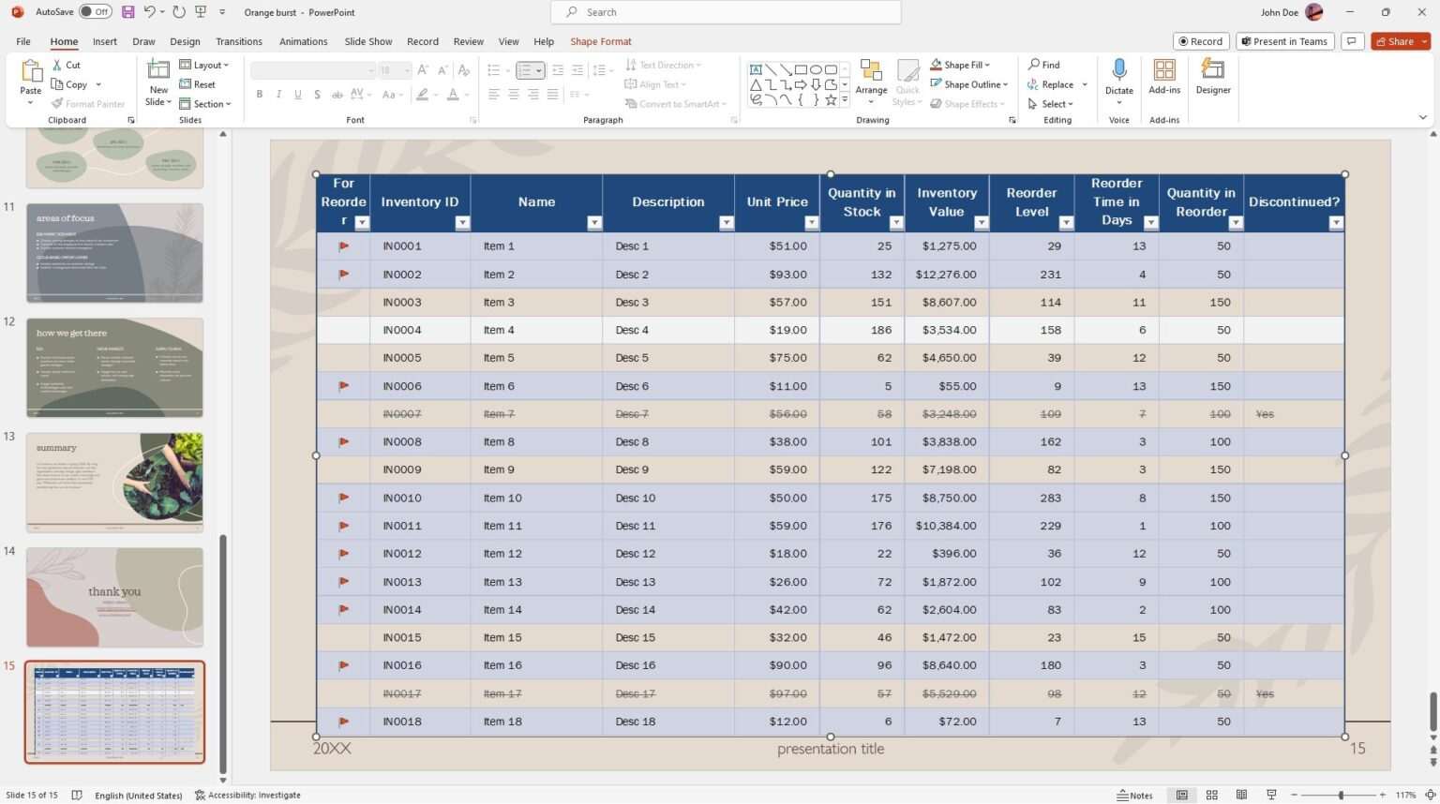This screenshot has height=804, width=1440.
Task: Click the Find magnifier icon
Action: pyautogui.click(x=1034, y=65)
